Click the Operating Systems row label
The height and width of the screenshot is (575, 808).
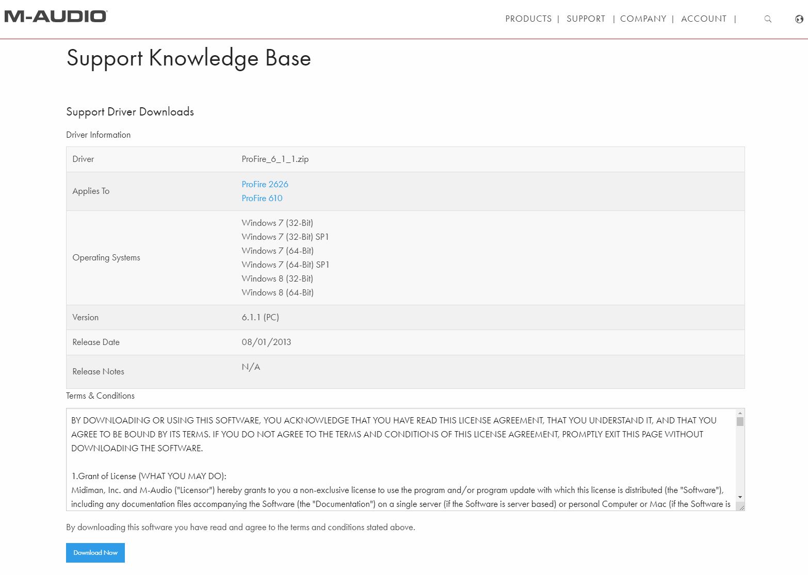(x=106, y=257)
